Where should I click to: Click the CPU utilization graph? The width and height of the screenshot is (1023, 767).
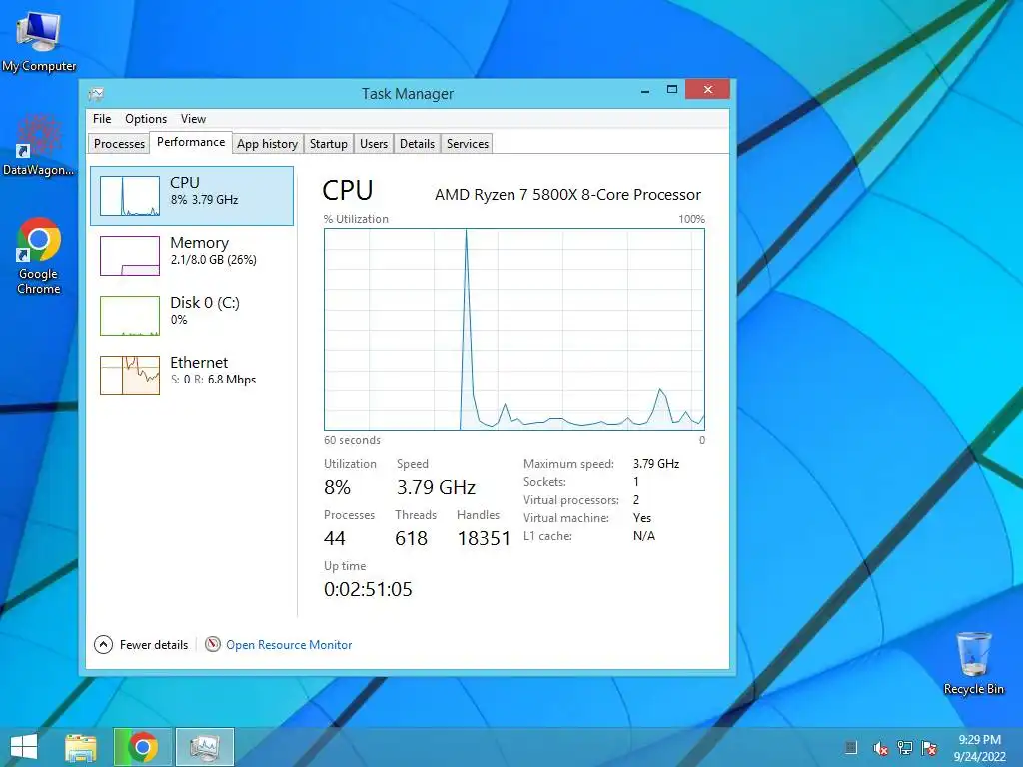(514, 330)
